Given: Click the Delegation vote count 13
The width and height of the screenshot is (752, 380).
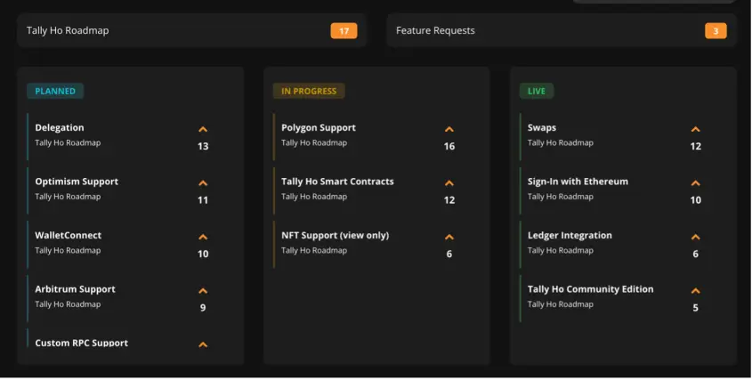Looking at the screenshot, I should coord(203,146).
